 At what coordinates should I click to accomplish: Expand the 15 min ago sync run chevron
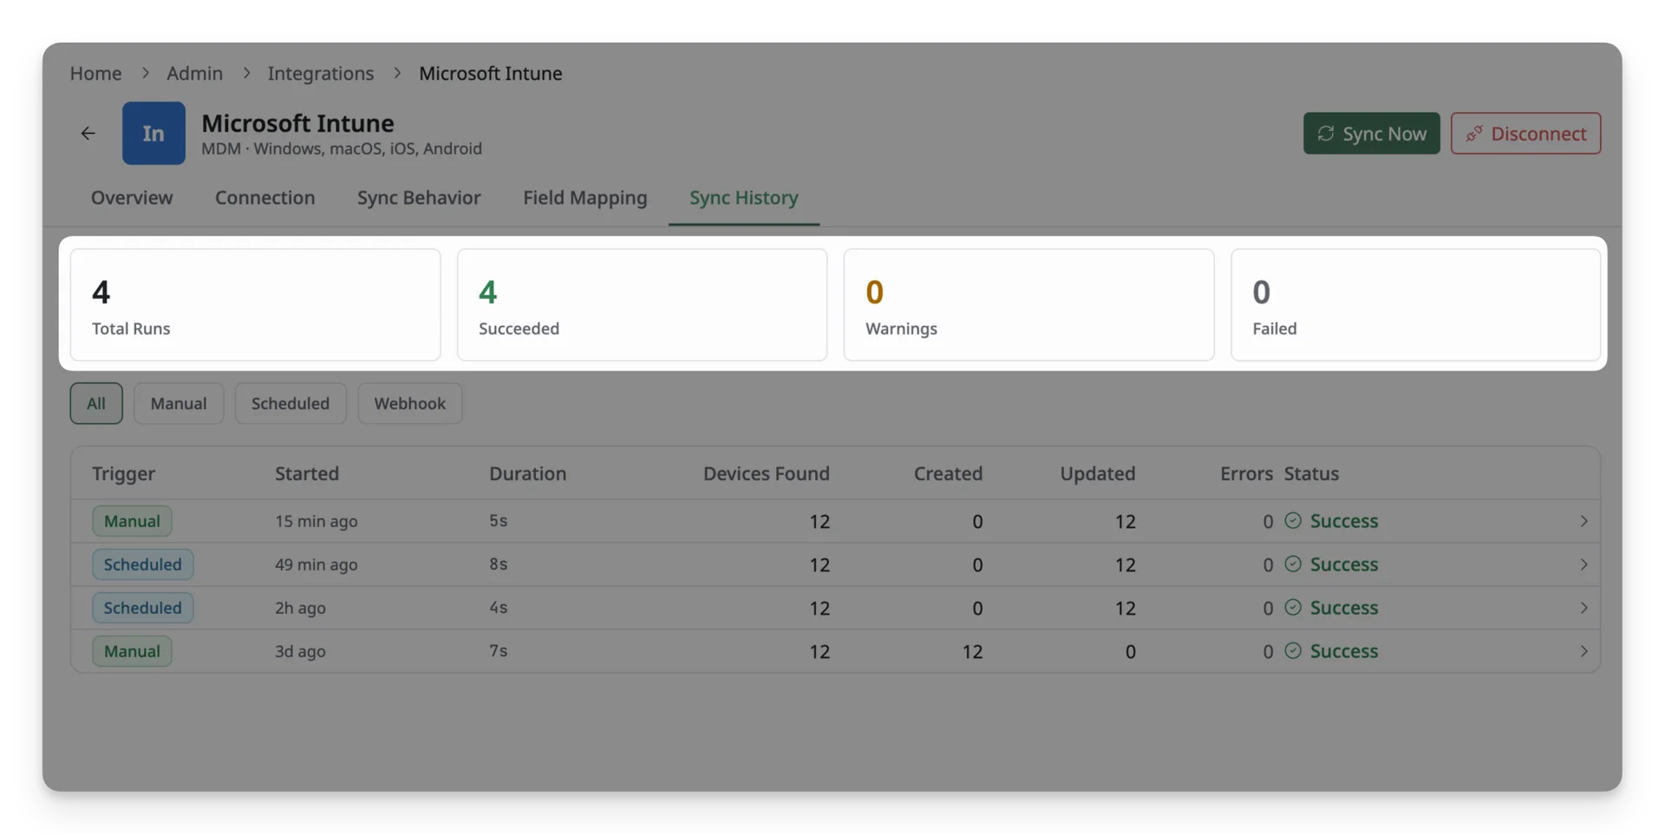[x=1583, y=521]
